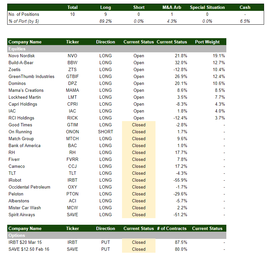This screenshot has width=268, height=256.
Task: Click the CPRI ticker cell
Action: tap(72, 104)
